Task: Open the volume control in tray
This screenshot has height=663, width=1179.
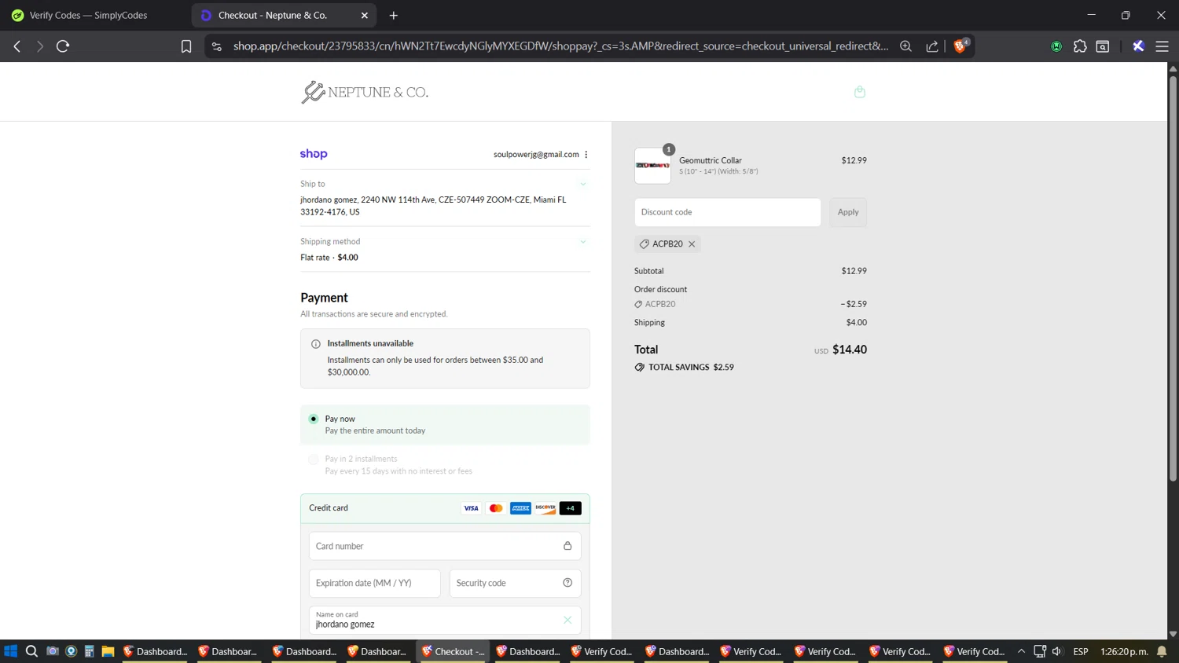Action: coord(1057,651)
